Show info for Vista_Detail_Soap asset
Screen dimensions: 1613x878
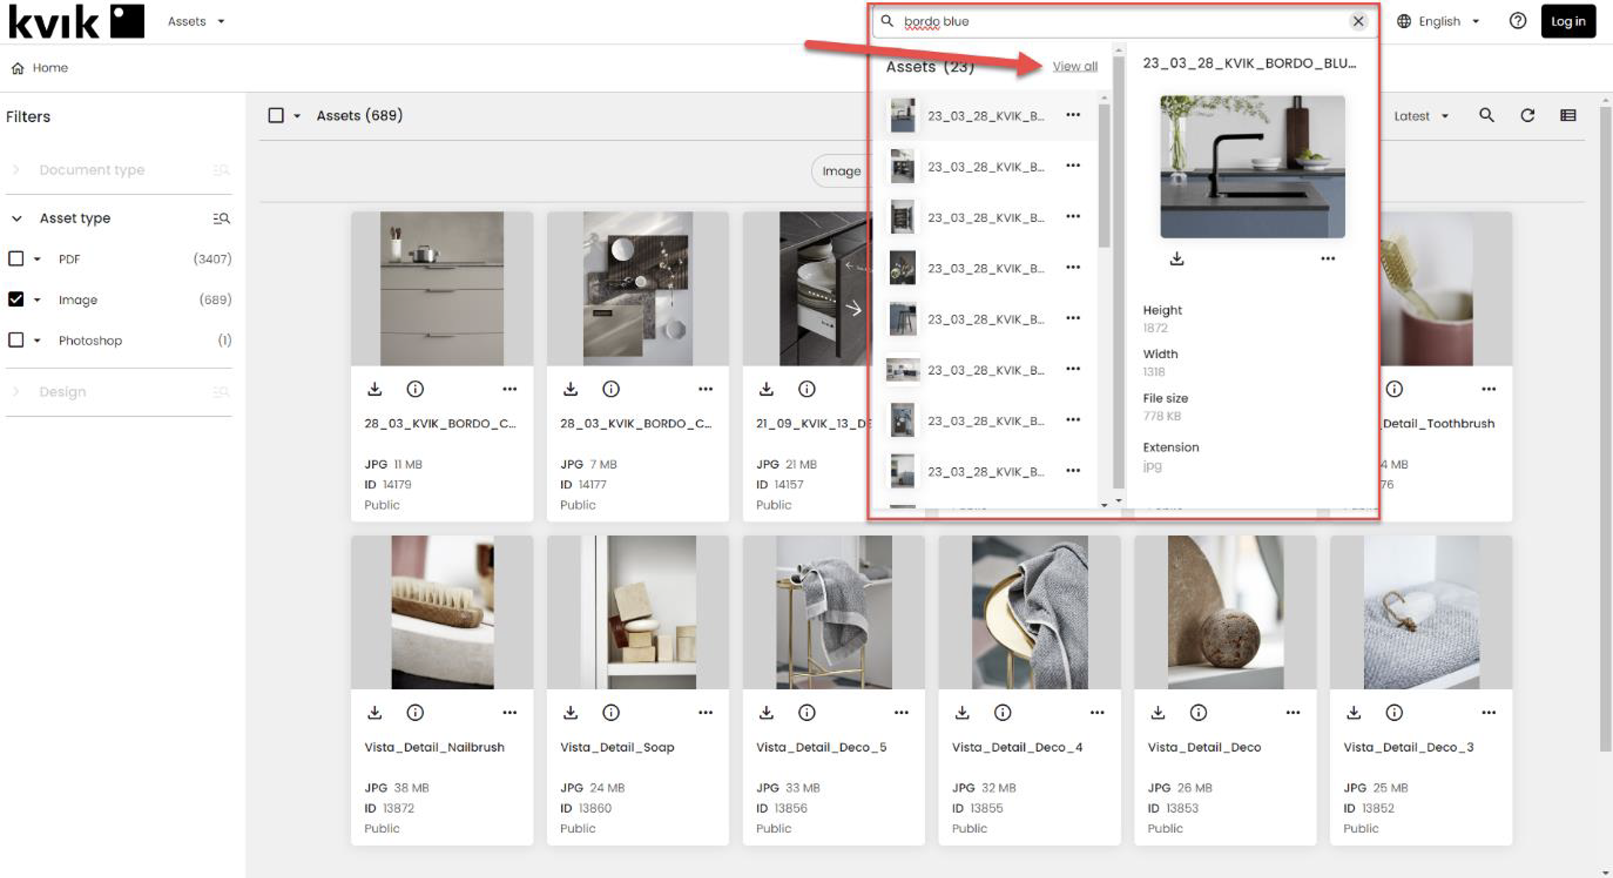pos(610,712)
